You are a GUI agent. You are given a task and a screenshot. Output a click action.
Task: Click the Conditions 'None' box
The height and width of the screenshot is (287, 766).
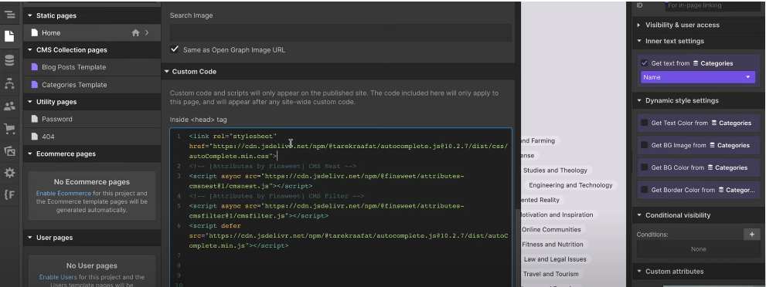coord(698,249)
